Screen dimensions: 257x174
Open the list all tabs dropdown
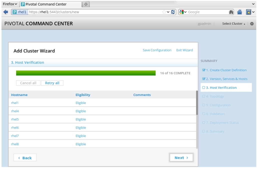tap(253, 4)
